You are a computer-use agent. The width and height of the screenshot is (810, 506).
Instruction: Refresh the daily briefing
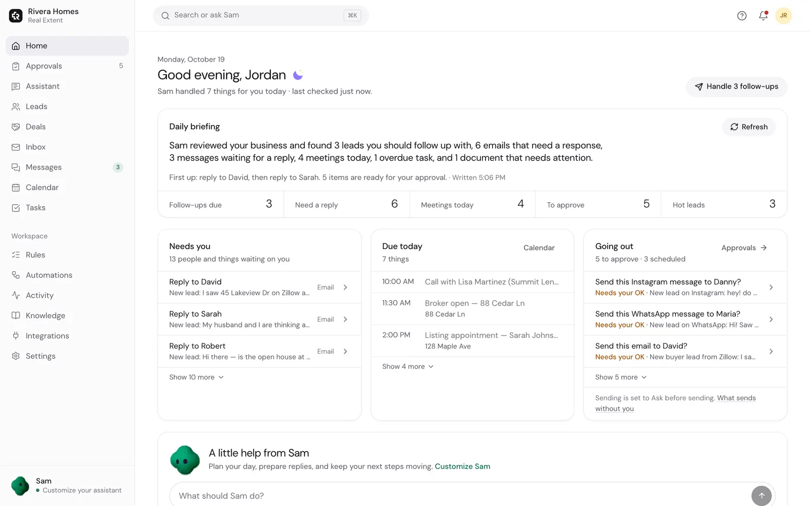point(749,127)
